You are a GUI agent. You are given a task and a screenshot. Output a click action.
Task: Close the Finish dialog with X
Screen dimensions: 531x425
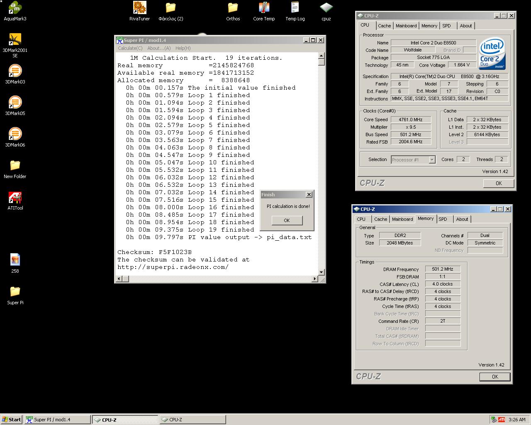click(x=309, y=195)
